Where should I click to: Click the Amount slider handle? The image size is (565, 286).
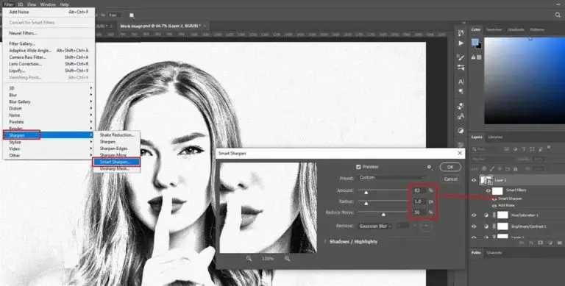click(366, 193)
